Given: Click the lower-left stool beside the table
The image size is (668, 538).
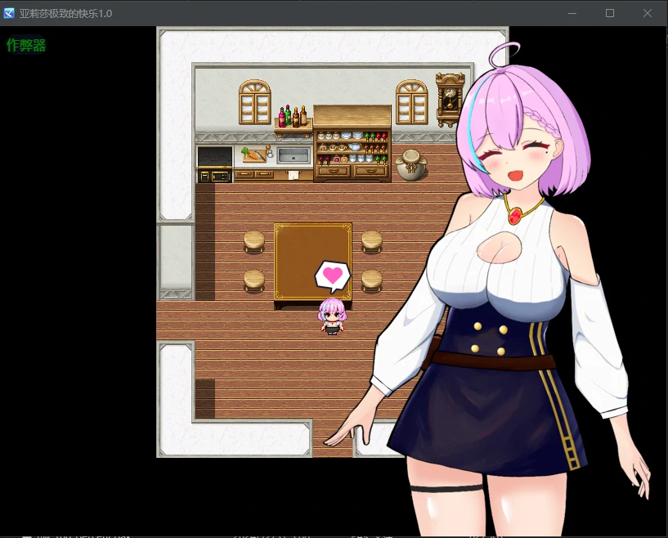Looking at the screenshot, I should click(x=254, y=280).
